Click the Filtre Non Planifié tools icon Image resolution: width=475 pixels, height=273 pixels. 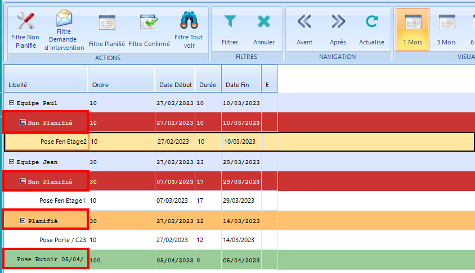26,21
